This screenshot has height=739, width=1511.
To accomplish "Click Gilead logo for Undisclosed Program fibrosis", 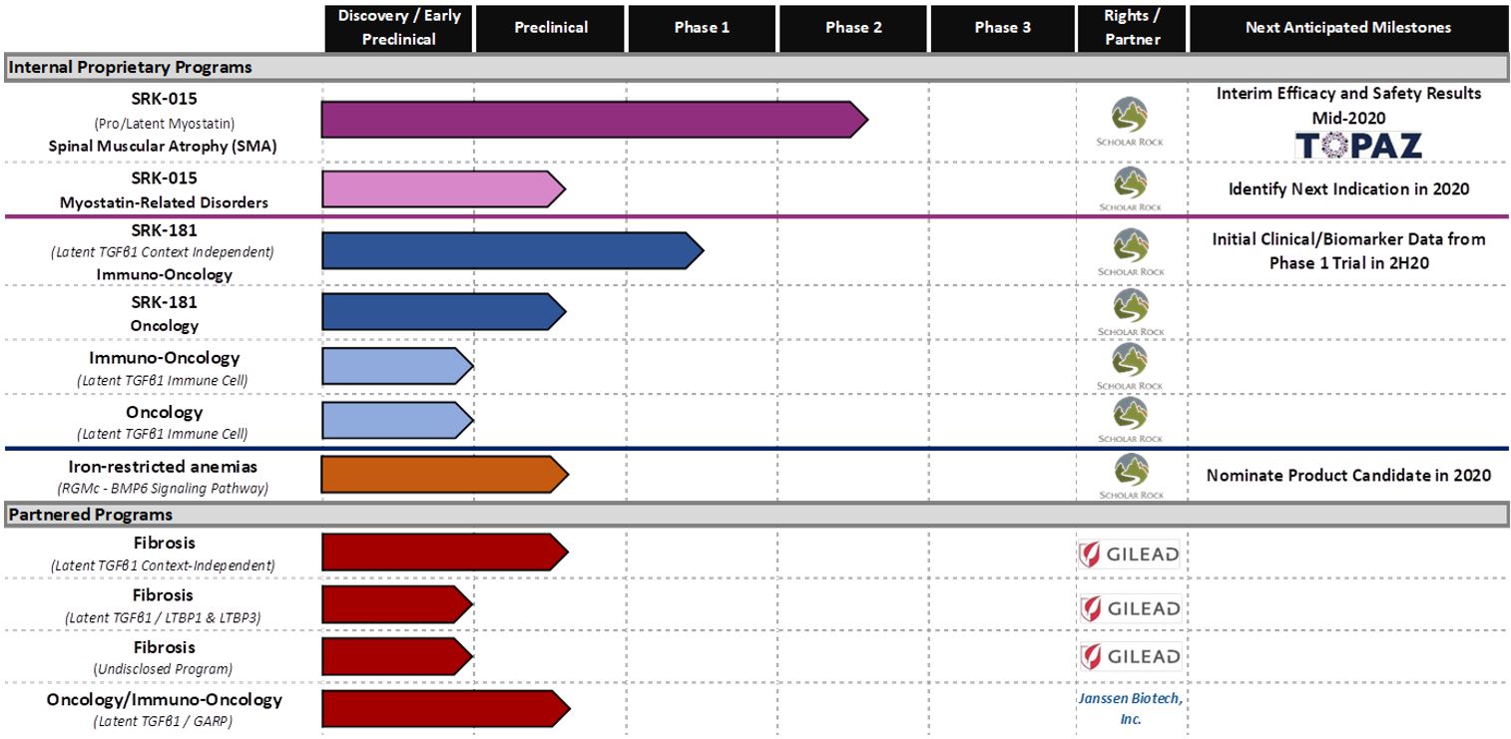I will click(1130, 656).
